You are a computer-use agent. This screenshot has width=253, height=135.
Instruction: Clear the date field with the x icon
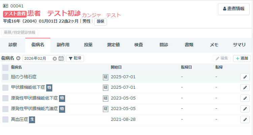click(55, 58)
